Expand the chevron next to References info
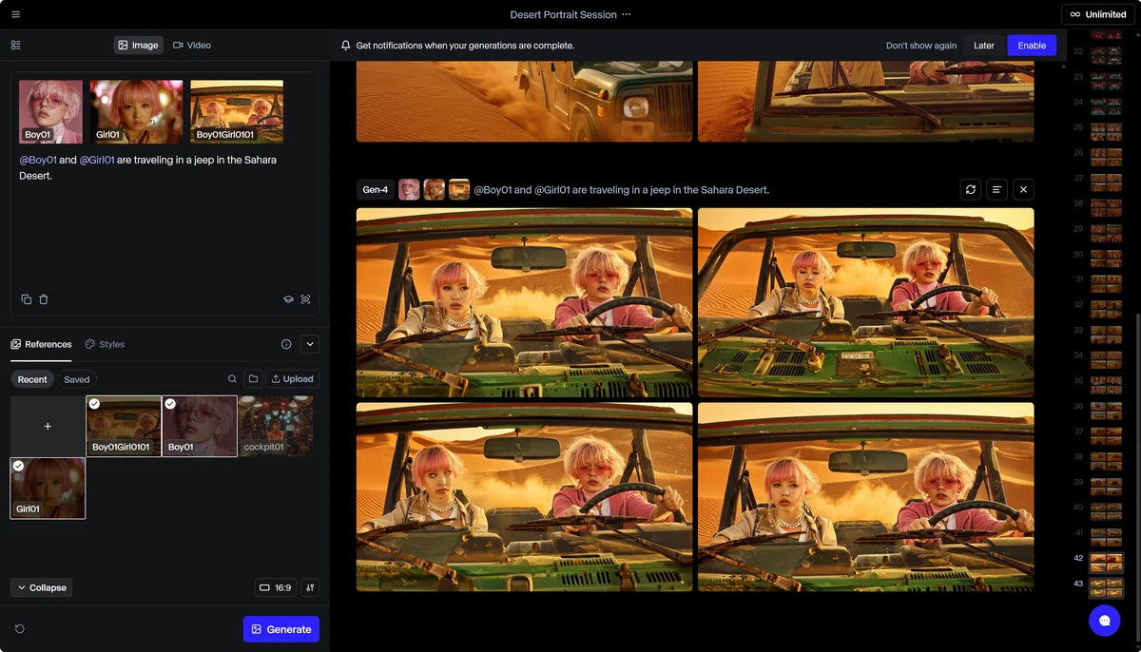The image size is (1141, 652). (310, 344)
